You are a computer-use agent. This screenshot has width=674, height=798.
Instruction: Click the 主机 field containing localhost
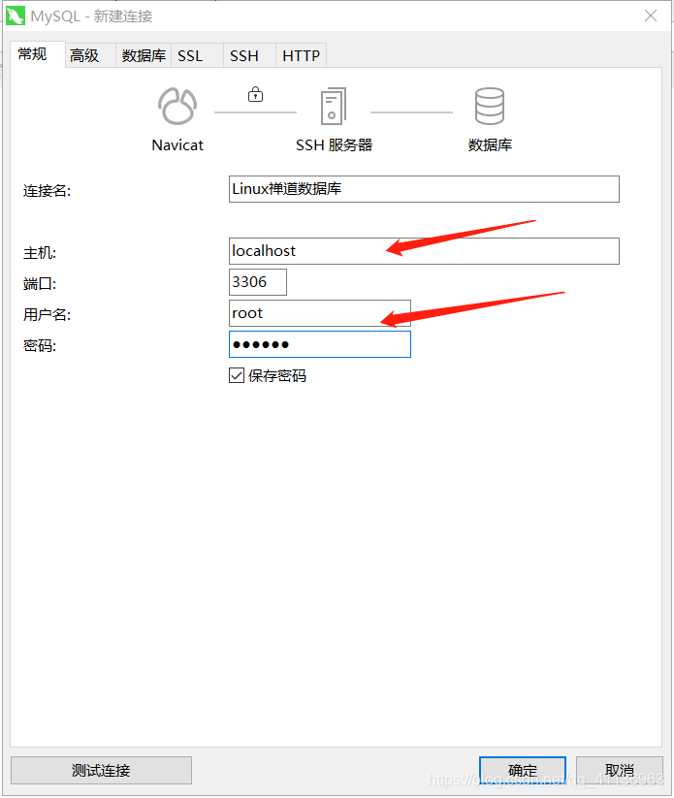tap(424, 251)
